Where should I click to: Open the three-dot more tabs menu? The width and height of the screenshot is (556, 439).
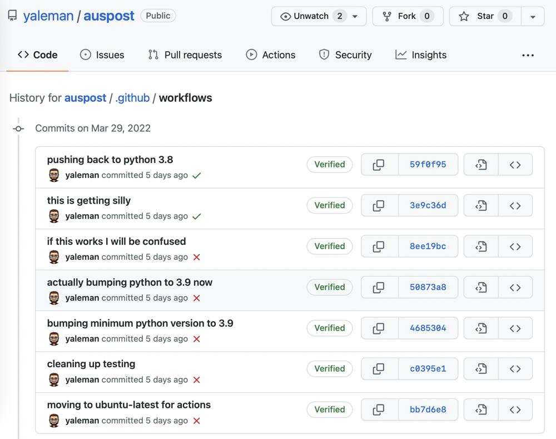pos(528,55)
